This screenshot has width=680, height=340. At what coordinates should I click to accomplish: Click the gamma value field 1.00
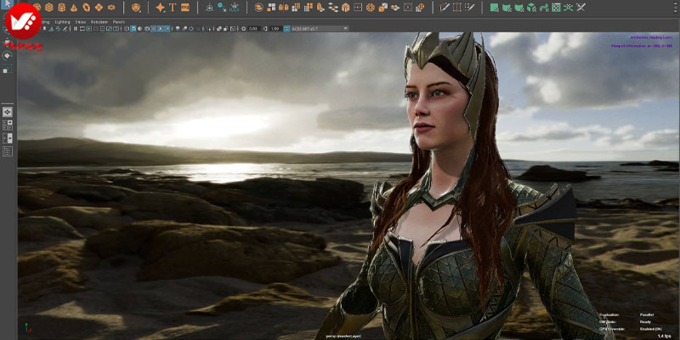coord(275,28)
